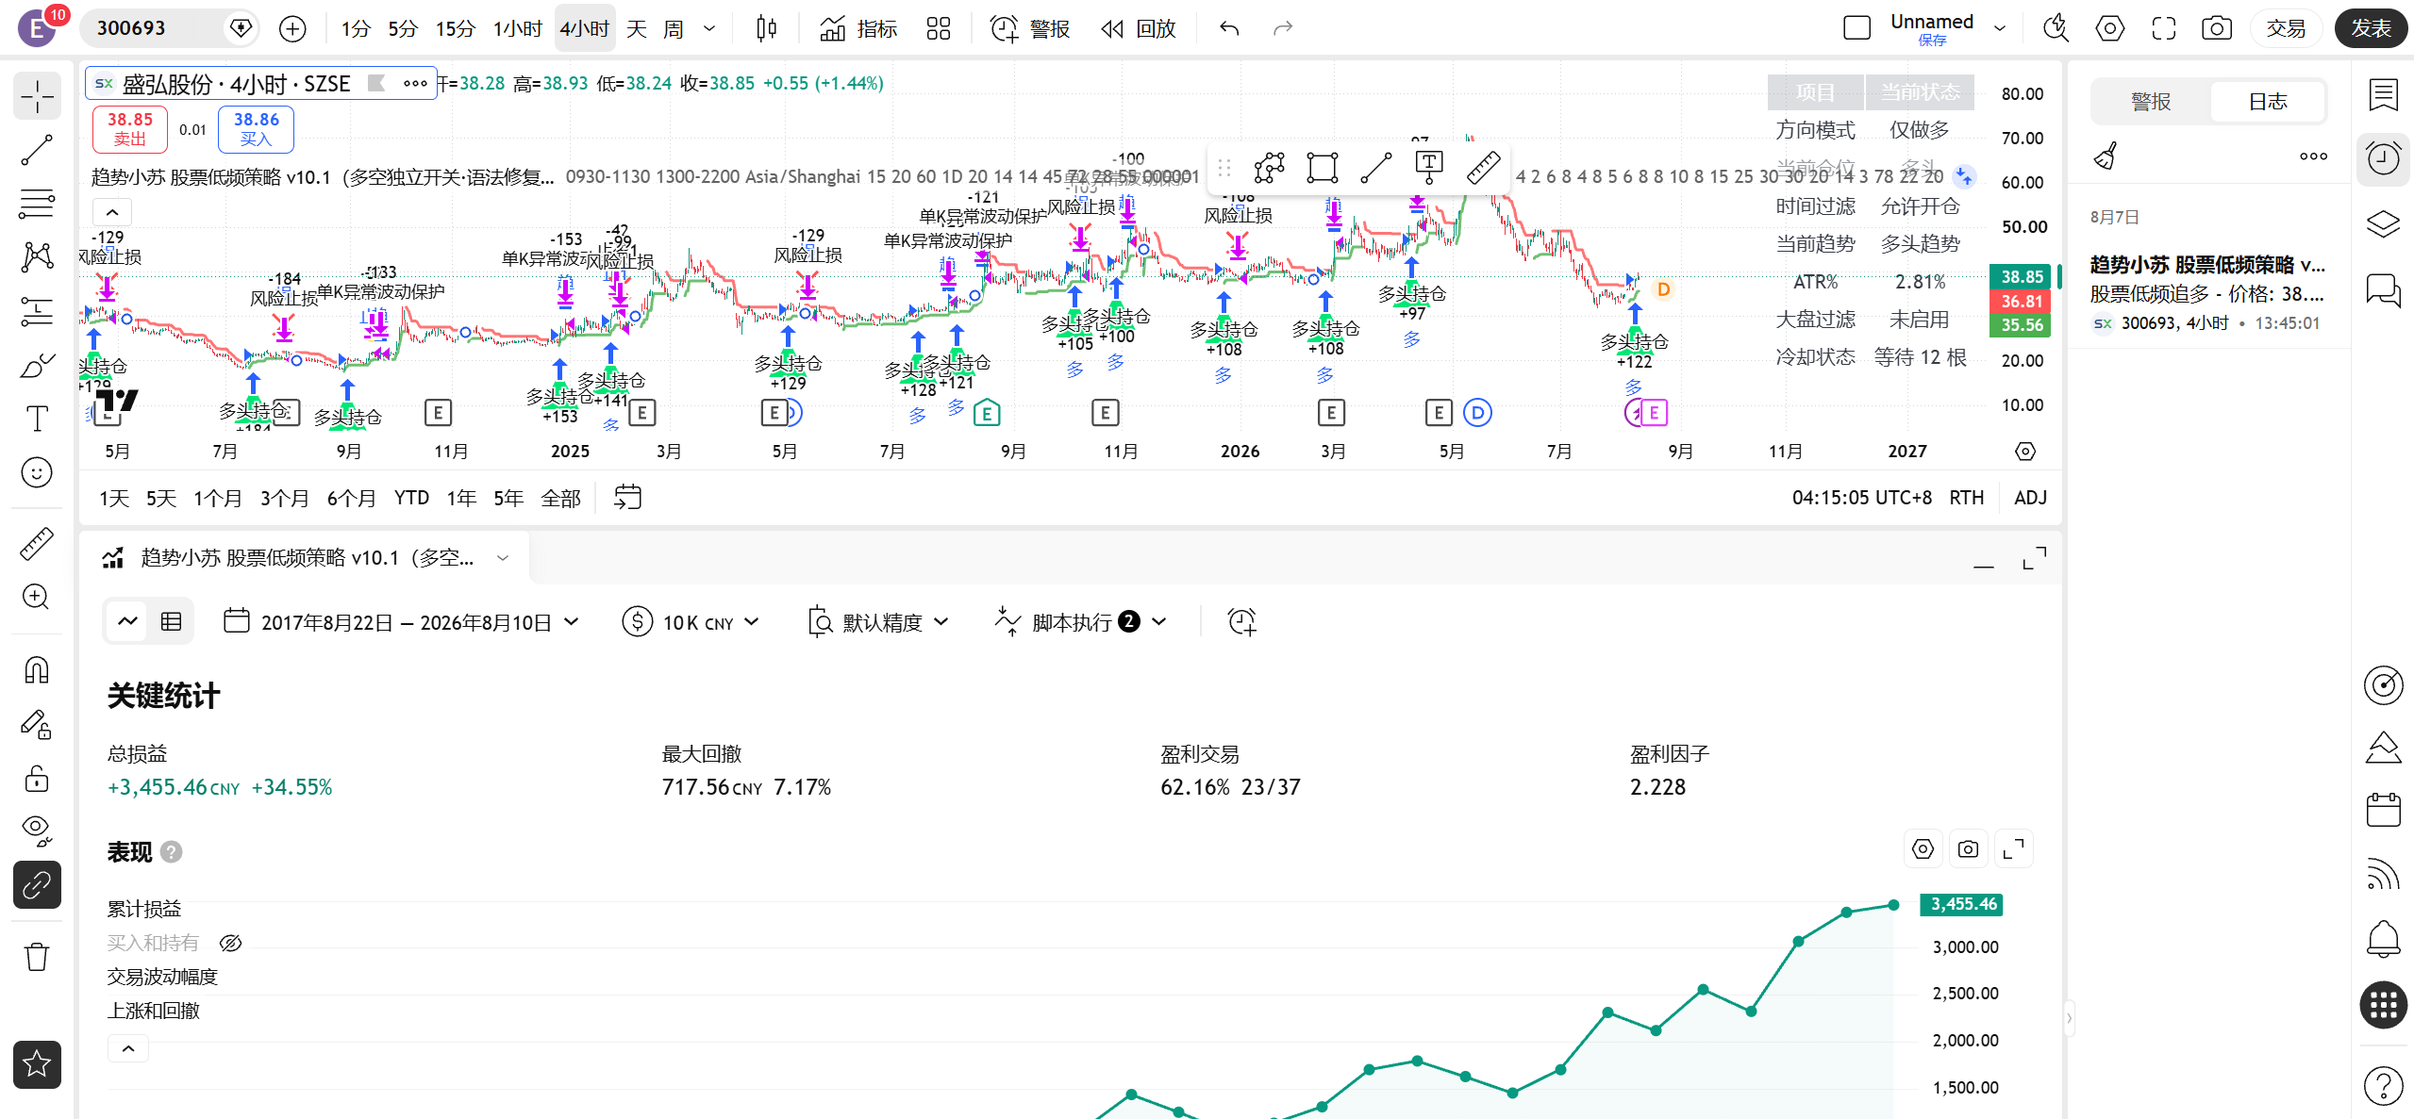Screen dimensions: 2414x1119
Task: Maximize the strategy tester panel
Action: 2035,559
